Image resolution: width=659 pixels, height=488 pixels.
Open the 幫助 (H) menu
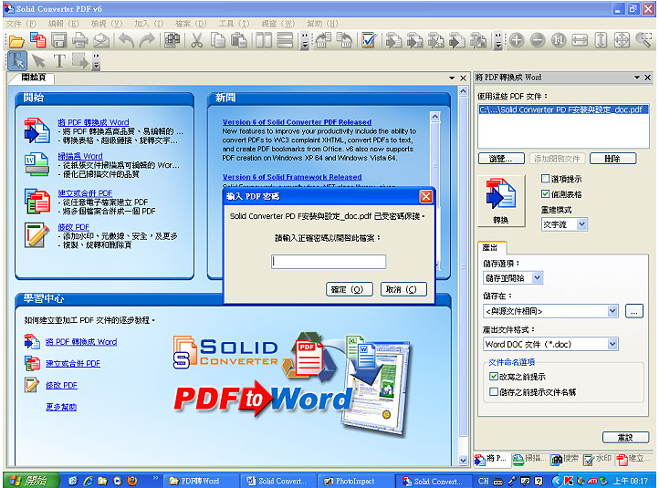coord(322,24)
